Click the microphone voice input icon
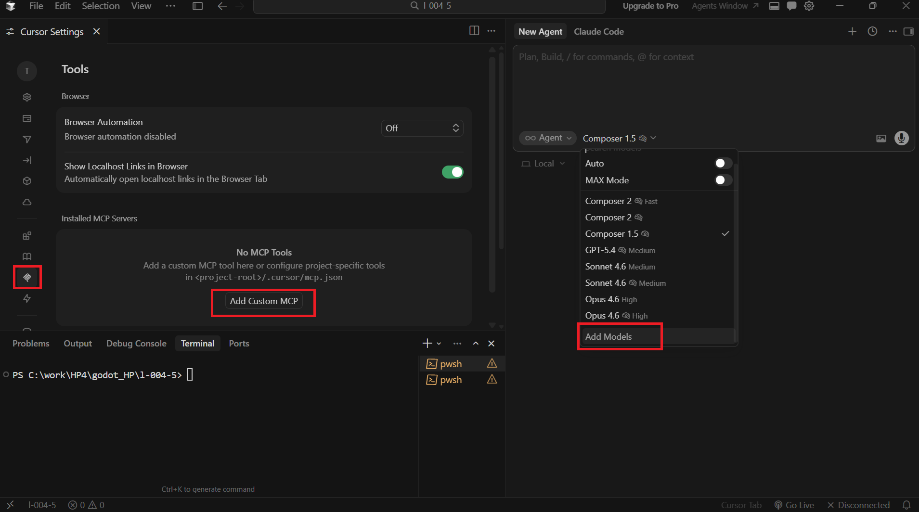Viewport: 919px width, 512px height. coord(901,138)
